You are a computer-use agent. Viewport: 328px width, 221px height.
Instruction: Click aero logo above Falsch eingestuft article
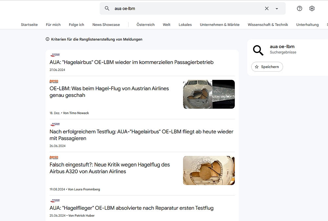tap(54, 157)
